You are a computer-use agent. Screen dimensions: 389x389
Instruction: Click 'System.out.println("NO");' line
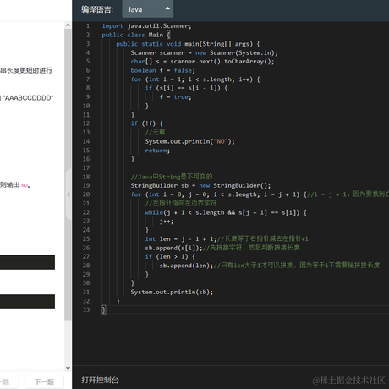click(189, 141)
